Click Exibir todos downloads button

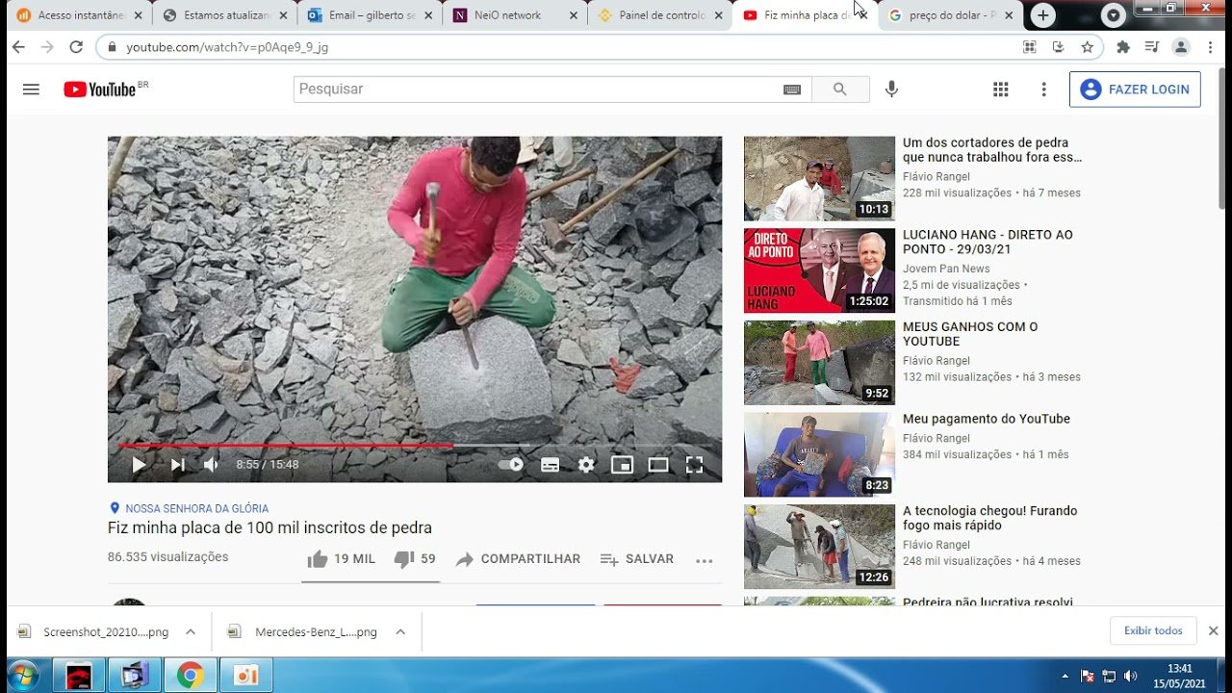(x=1153, y=630)
